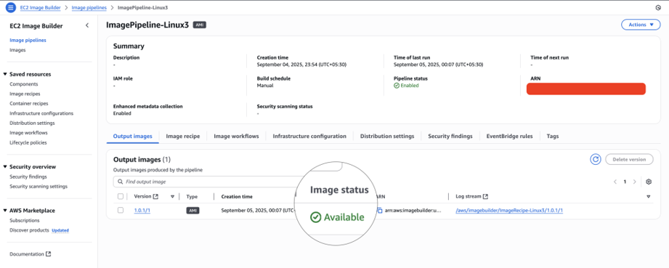Click the AMI type cell in row 1.0.1/1
The height and width of the screenshot is (268, 669).
point(192,211)
